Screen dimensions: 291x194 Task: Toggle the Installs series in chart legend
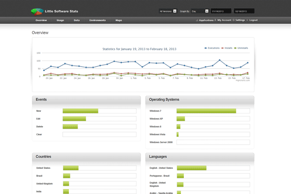pyautogui.click(x=226, y=48)
